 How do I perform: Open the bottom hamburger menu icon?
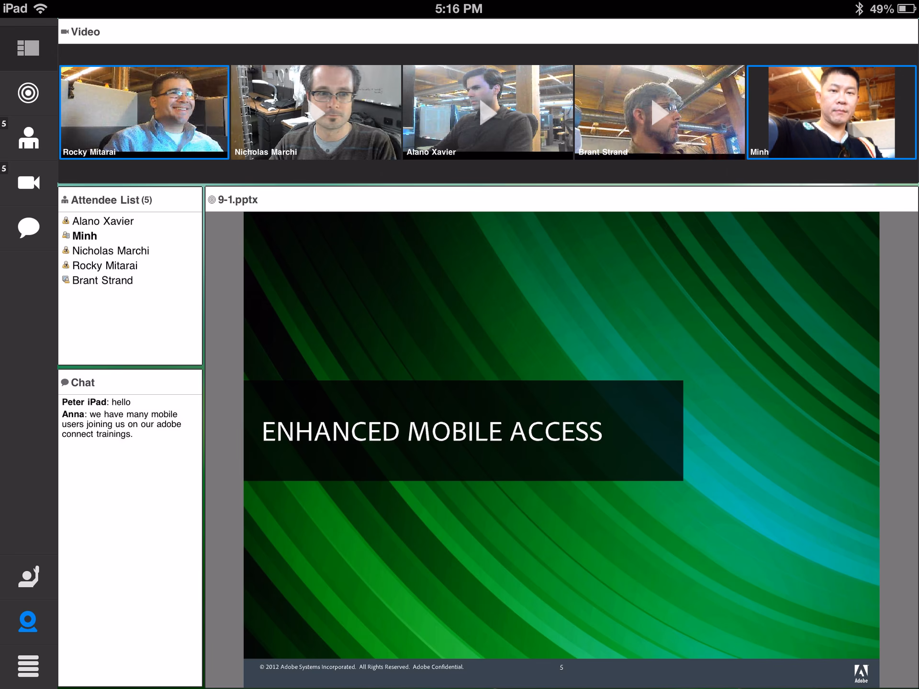pyautogui.click(x=28, y=666)
